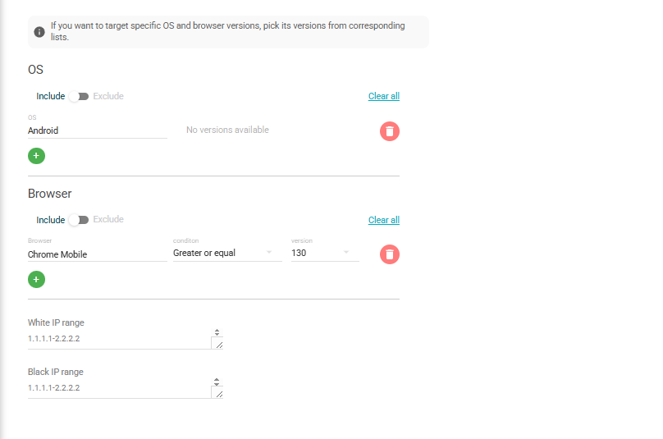Delete the Chrome Mobile browser row
The image size is (663, 439).
390,254
